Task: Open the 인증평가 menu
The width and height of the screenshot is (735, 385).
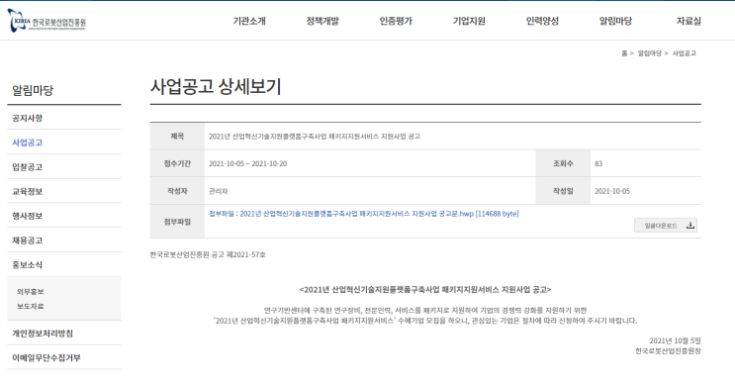Action: tap(396, 21)
